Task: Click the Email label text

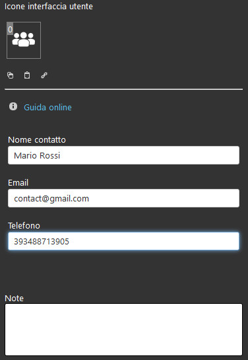Action: [18, 183]
